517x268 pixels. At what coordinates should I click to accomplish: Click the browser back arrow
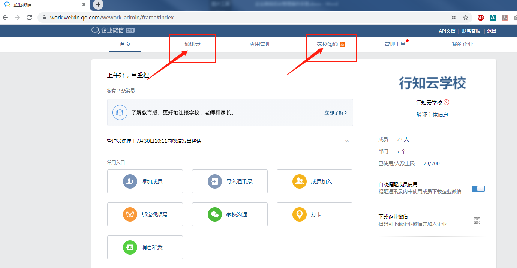coord(5,18)
